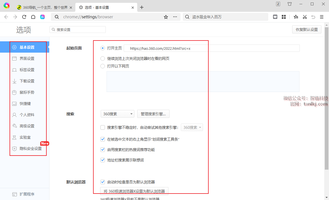Toggle 启动时检查是否为默认浏览器 checkbox
The image size is (329, 200).
[103, 182]
